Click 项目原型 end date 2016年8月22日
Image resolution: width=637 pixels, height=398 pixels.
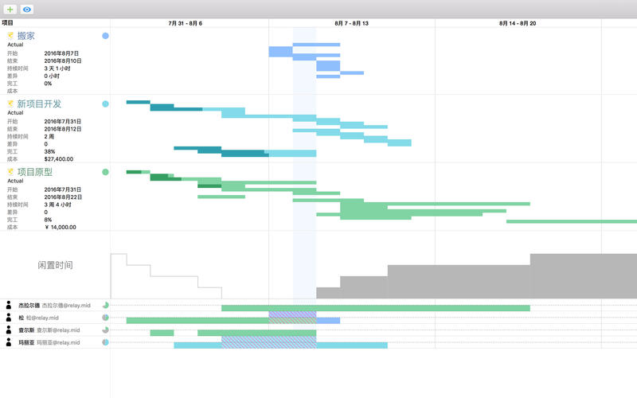63,197
